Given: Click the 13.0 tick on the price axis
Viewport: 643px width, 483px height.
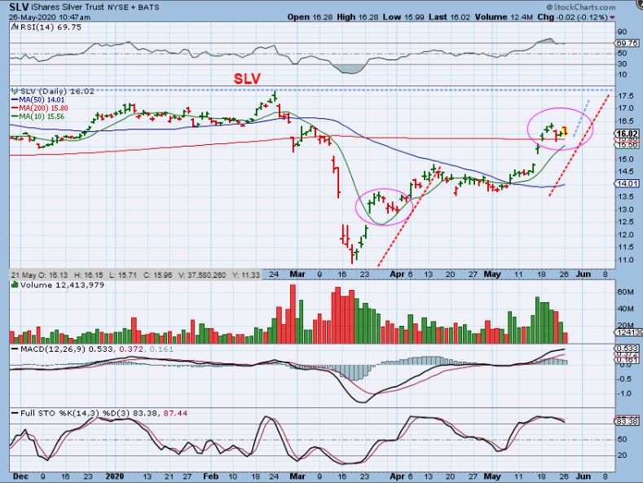Looking at the screenshot, I should point(625,209).
